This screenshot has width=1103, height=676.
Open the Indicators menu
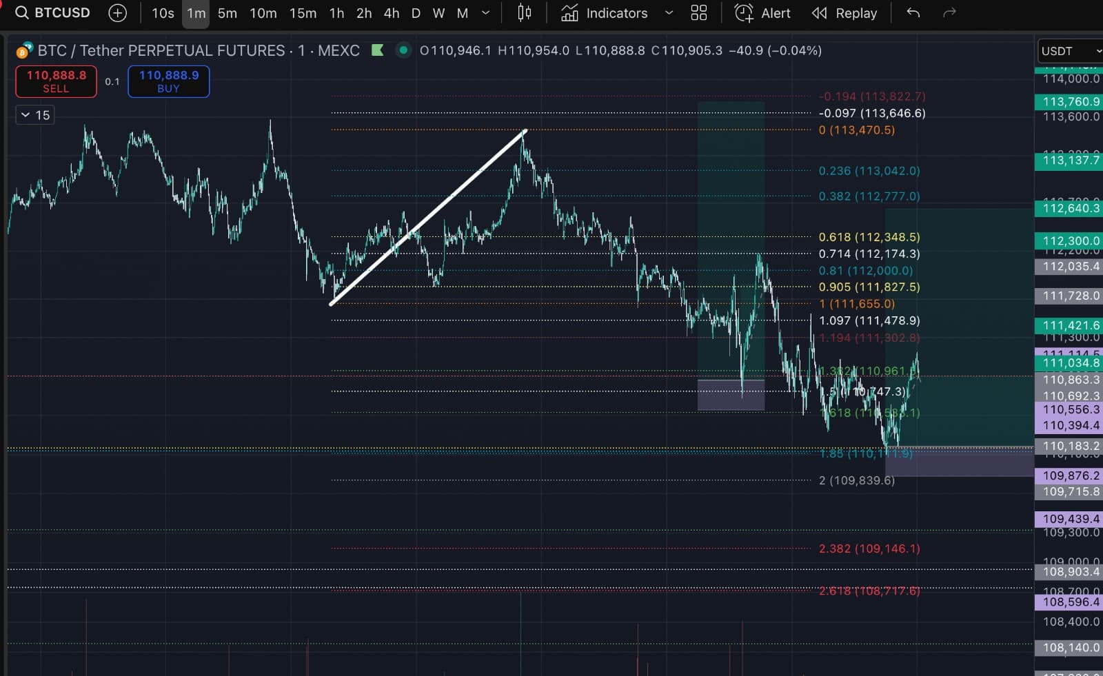pos(605,13)
